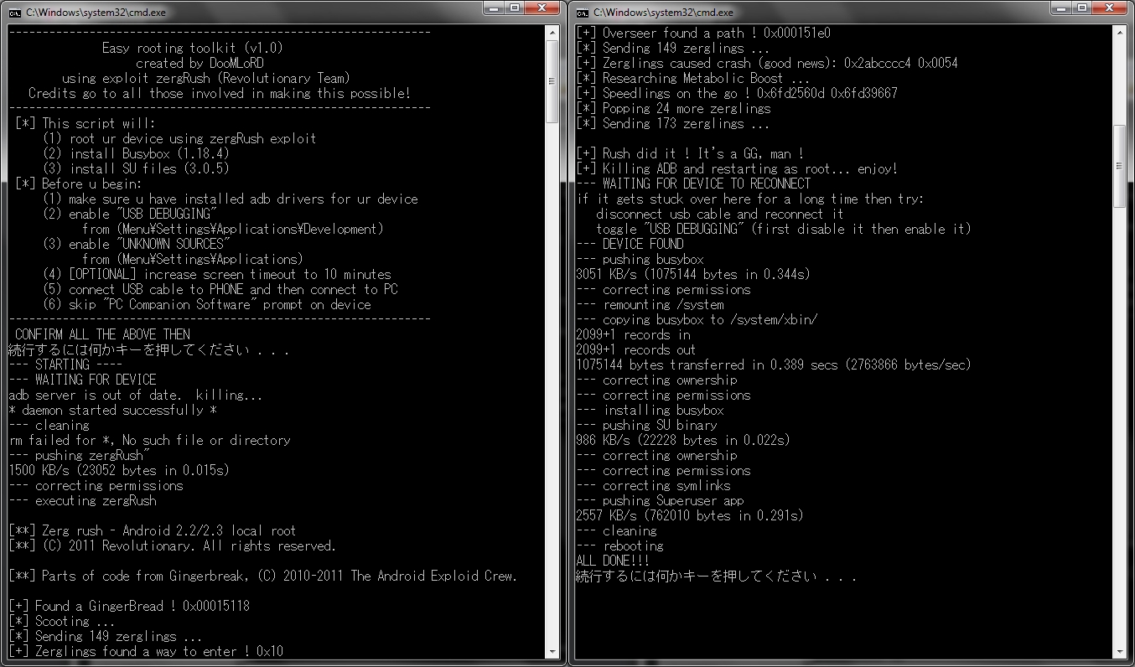Click empty scrollbar track below thumb in toolkit window
This screenshot has width=1135, height=667.
coord(552,377)
